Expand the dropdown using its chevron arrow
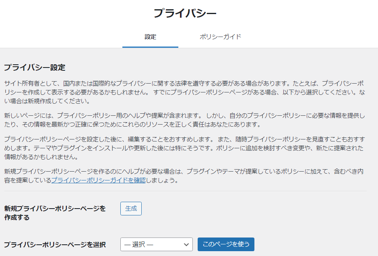 click(186, 244)
